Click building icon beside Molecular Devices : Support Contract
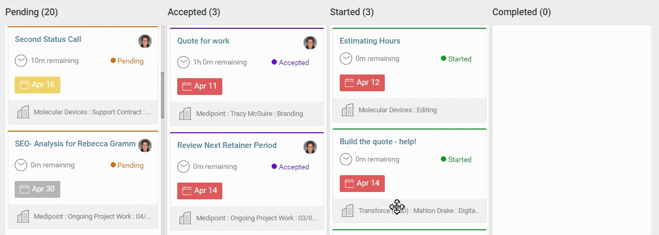 tap(23, 112)
